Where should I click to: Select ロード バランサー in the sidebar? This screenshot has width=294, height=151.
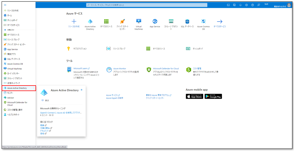[13, 73]
